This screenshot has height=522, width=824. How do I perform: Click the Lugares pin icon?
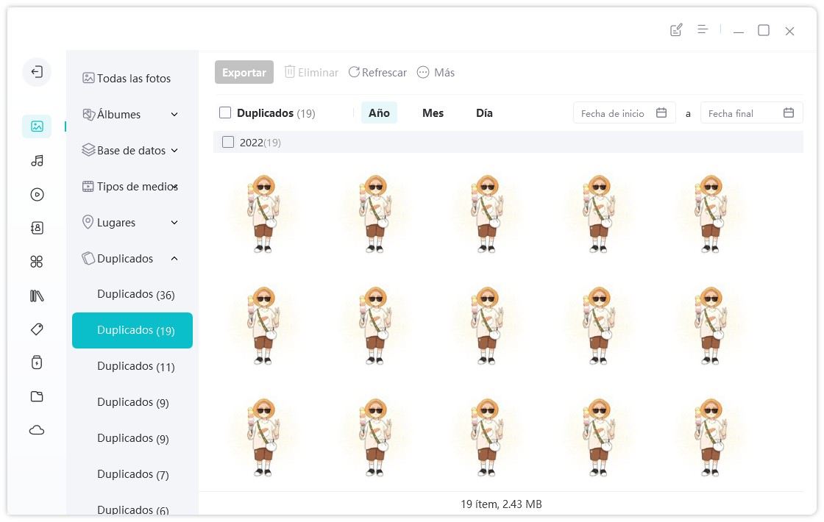(x=88, y=222)
